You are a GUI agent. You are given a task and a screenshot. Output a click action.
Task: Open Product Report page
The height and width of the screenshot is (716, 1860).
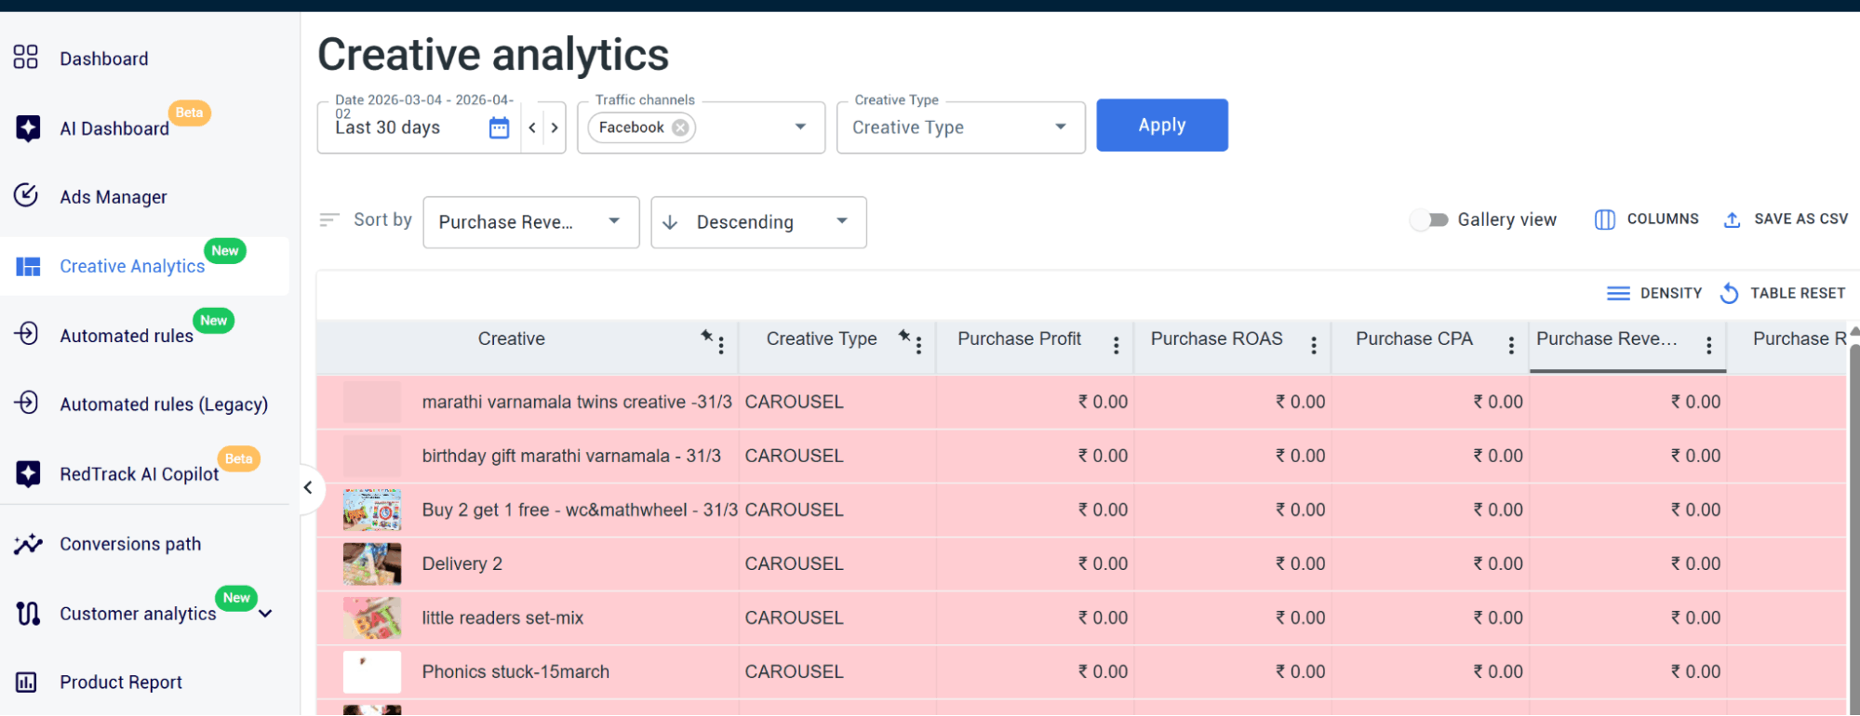[121, 683]
